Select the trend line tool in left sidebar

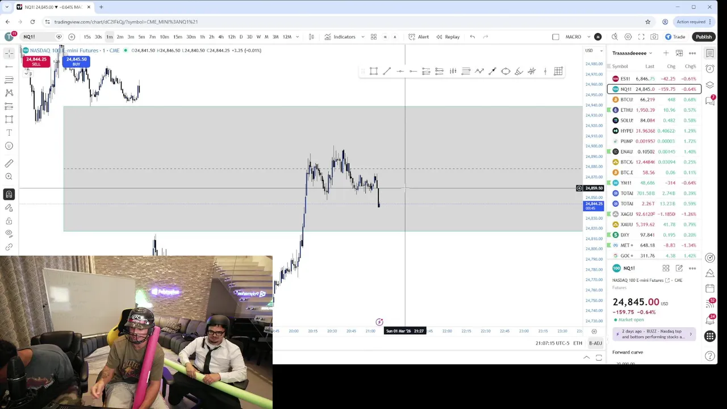tap(9, 66)
